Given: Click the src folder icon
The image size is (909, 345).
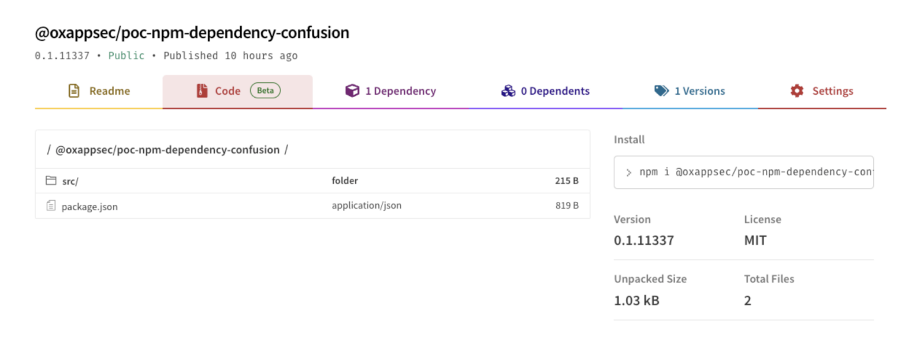Looking at the screenshot, I should tap(51, 180).
